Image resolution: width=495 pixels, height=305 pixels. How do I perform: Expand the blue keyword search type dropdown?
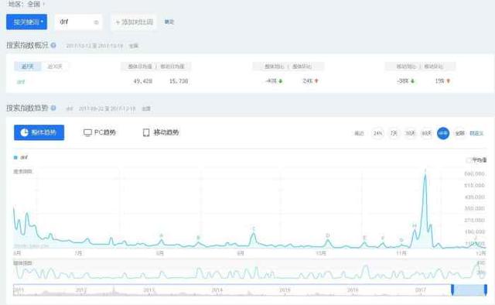26,22
